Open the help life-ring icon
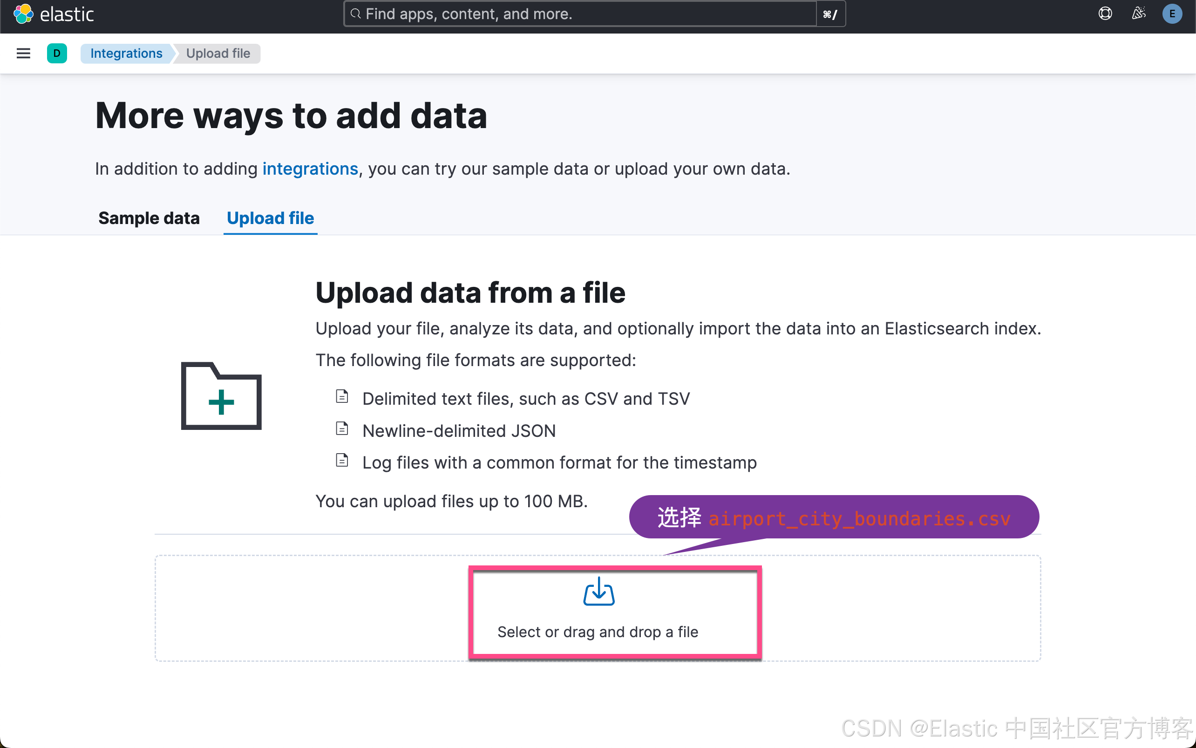 pos(1105,14)
